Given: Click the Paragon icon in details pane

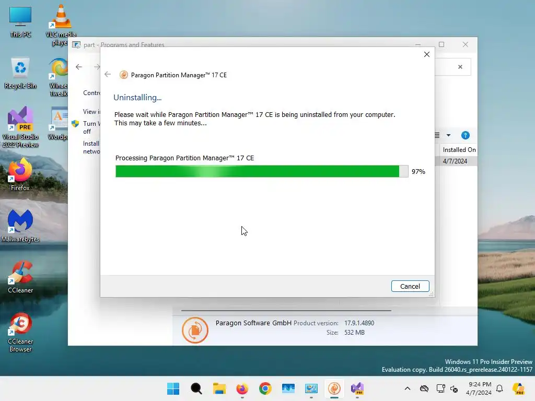Looking at the screenshot, I should coord(195,330).
